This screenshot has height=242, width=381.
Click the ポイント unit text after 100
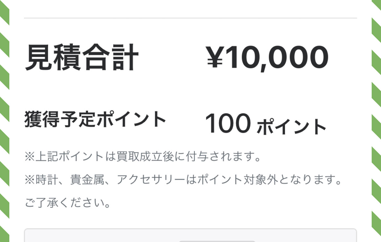[291, 126]
